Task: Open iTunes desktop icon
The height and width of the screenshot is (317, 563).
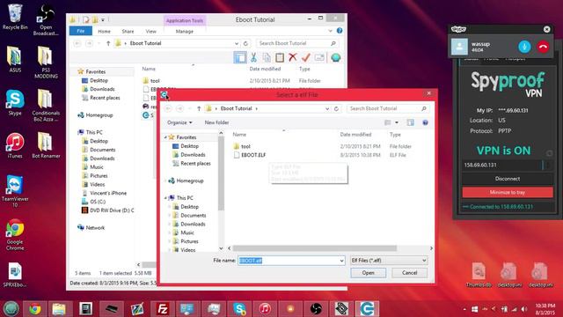Action: pyautogui.click(x=15, y=145)
